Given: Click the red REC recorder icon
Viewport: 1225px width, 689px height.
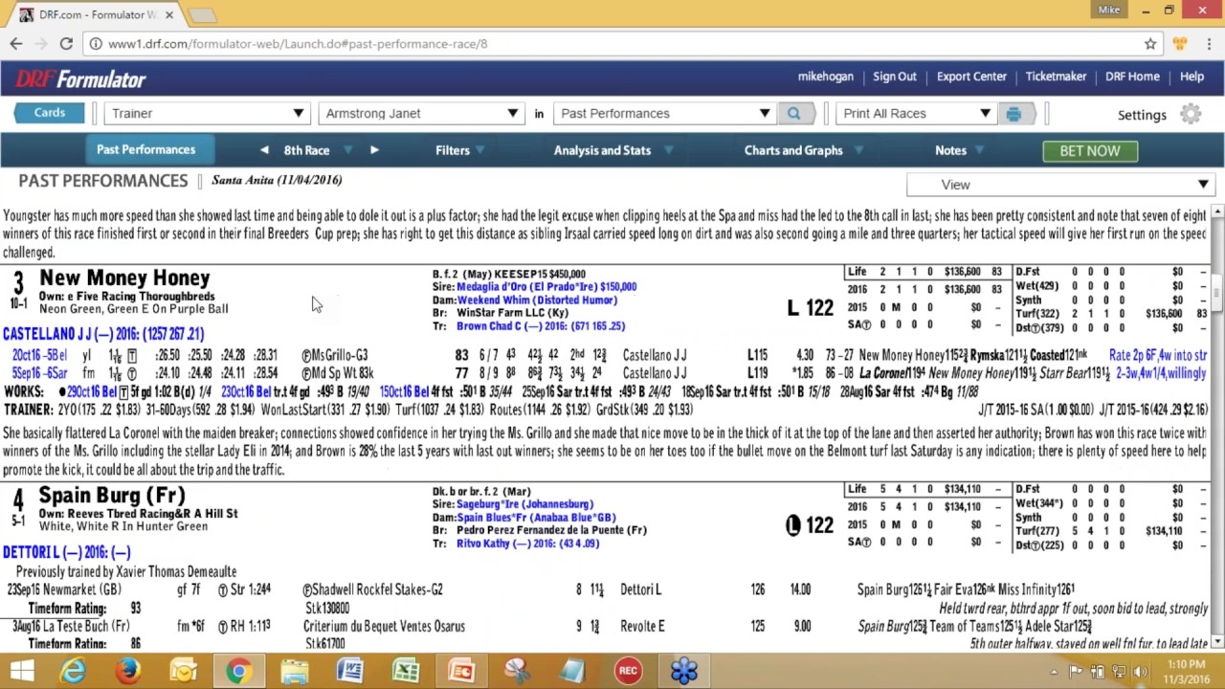Looking at the screenshot, I should (x=628, y=671).
